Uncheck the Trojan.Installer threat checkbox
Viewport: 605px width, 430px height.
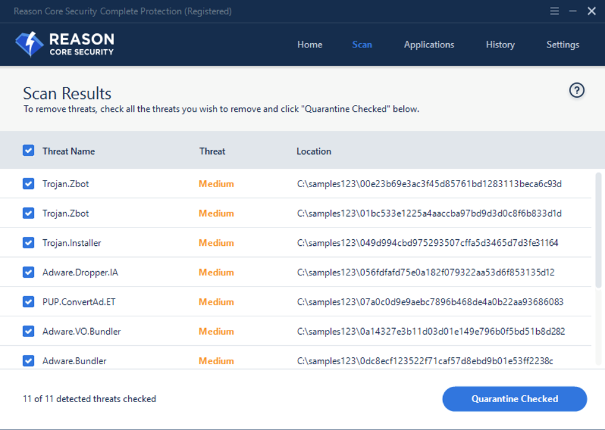(x=28, y=243)
